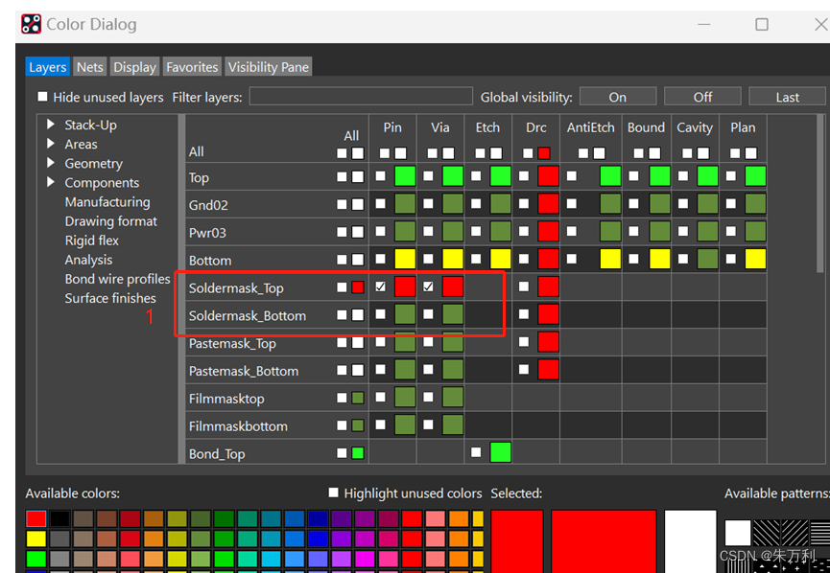Click Soldermask_Bottom Pin olive color swatch

click(405, 314)
